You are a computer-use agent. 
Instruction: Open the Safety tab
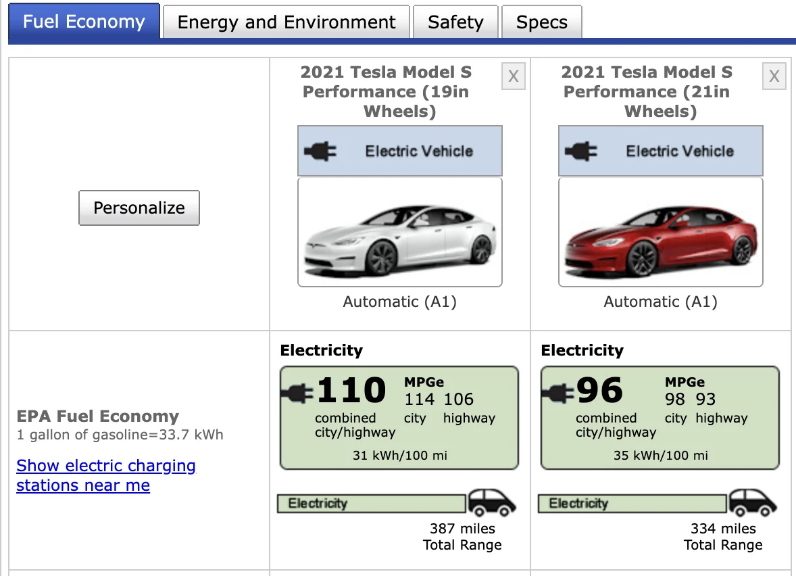(x=455, y=22)
